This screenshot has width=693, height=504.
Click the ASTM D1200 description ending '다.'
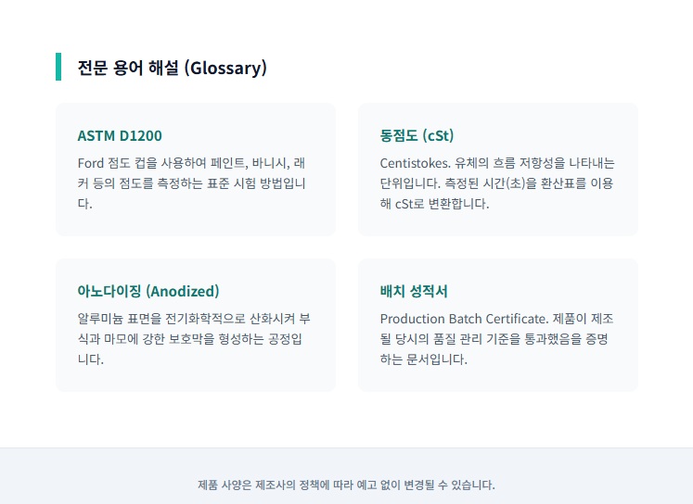coord(84,203)
